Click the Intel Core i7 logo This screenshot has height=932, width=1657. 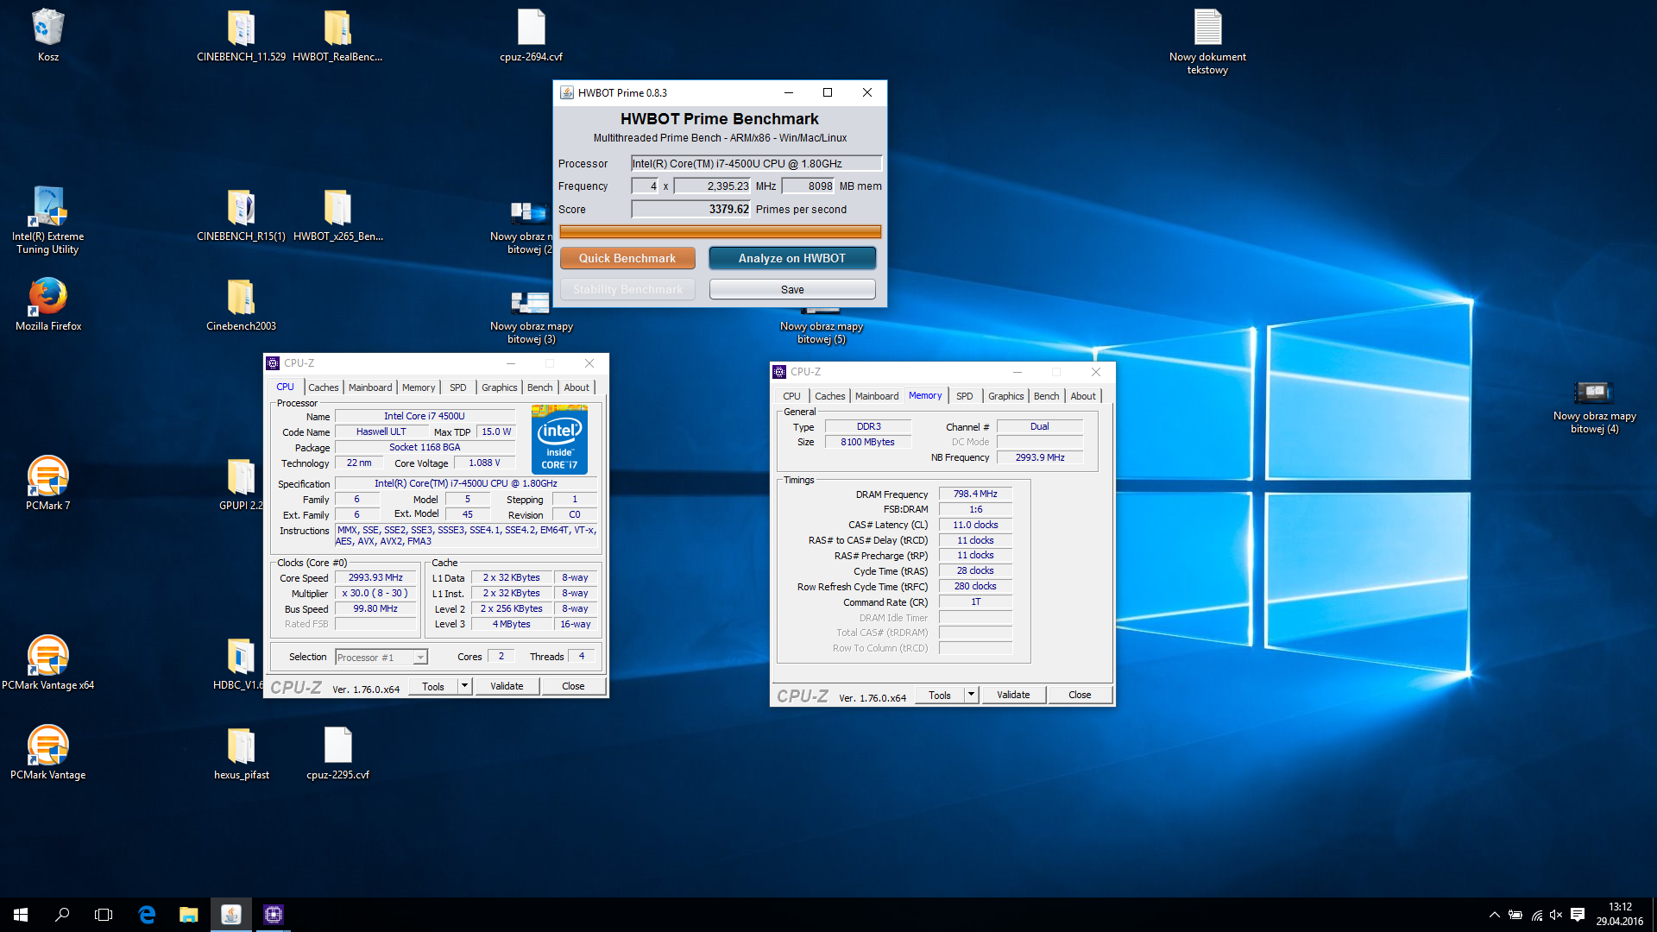(559, 440)
